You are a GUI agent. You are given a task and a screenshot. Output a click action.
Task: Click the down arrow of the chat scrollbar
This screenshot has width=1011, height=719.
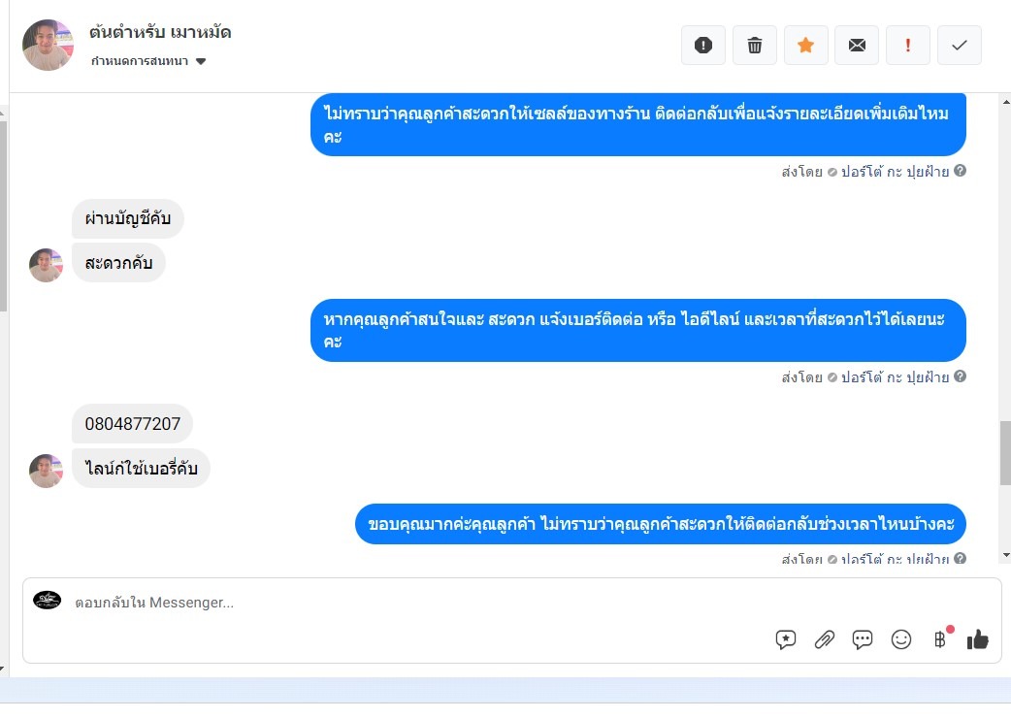point(1006,555)
